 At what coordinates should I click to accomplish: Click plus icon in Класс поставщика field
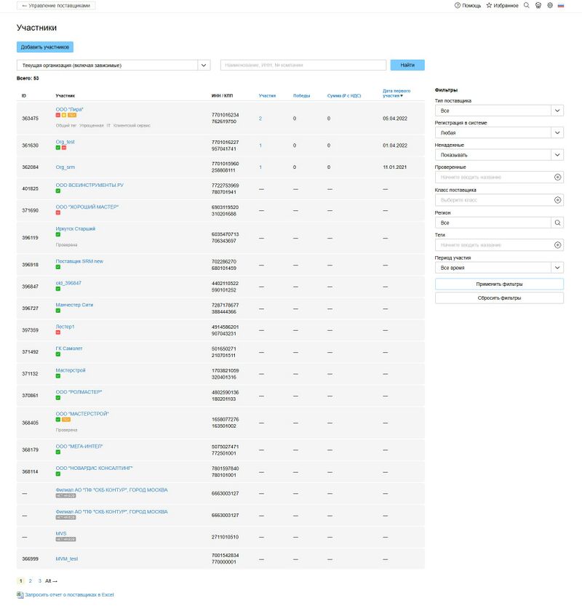click(557, 200)
